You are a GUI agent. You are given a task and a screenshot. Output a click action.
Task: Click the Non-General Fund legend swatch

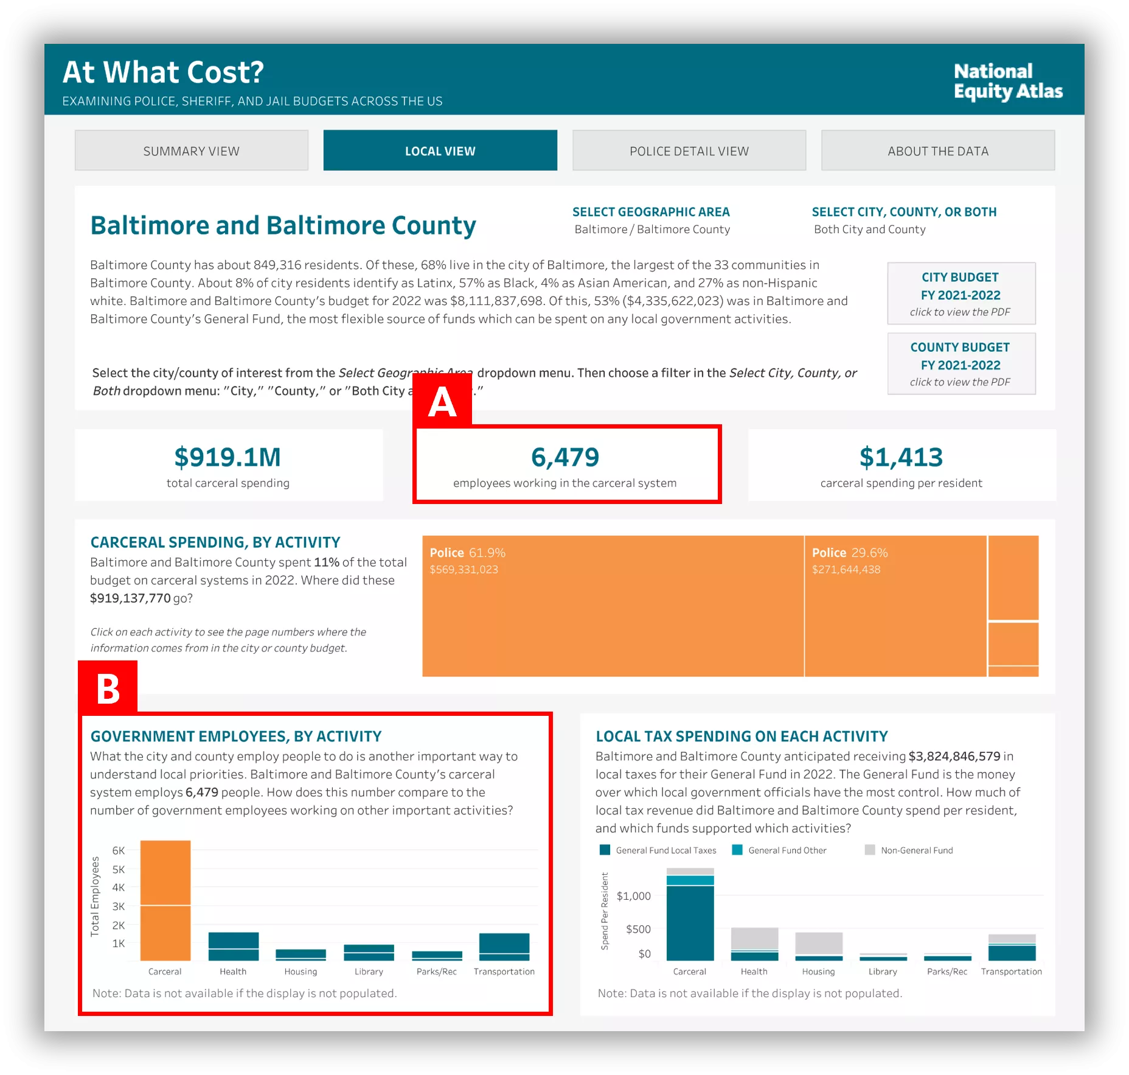coord(870,850)
